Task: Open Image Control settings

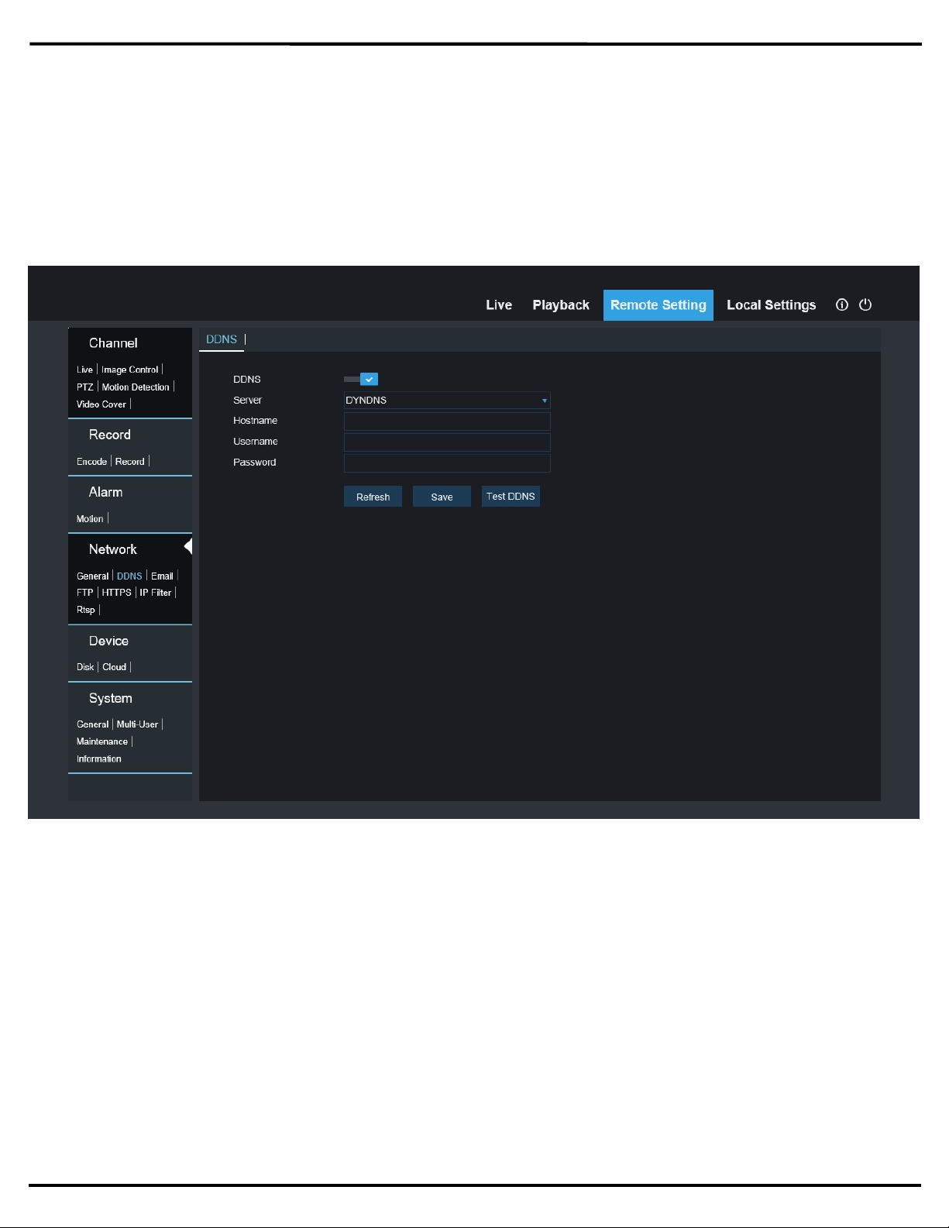Action: (130, 370)
